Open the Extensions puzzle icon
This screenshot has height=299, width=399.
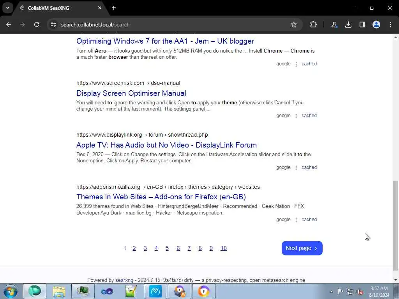tap(314, 25)
